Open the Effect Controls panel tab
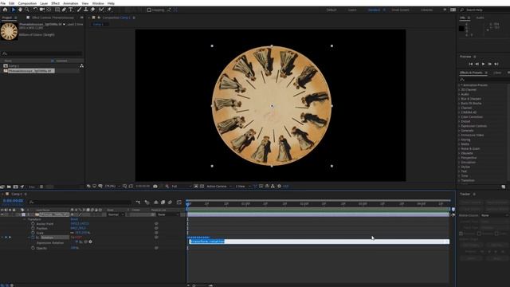This screenshot has height=287, width=510. [x=53, y=18]
